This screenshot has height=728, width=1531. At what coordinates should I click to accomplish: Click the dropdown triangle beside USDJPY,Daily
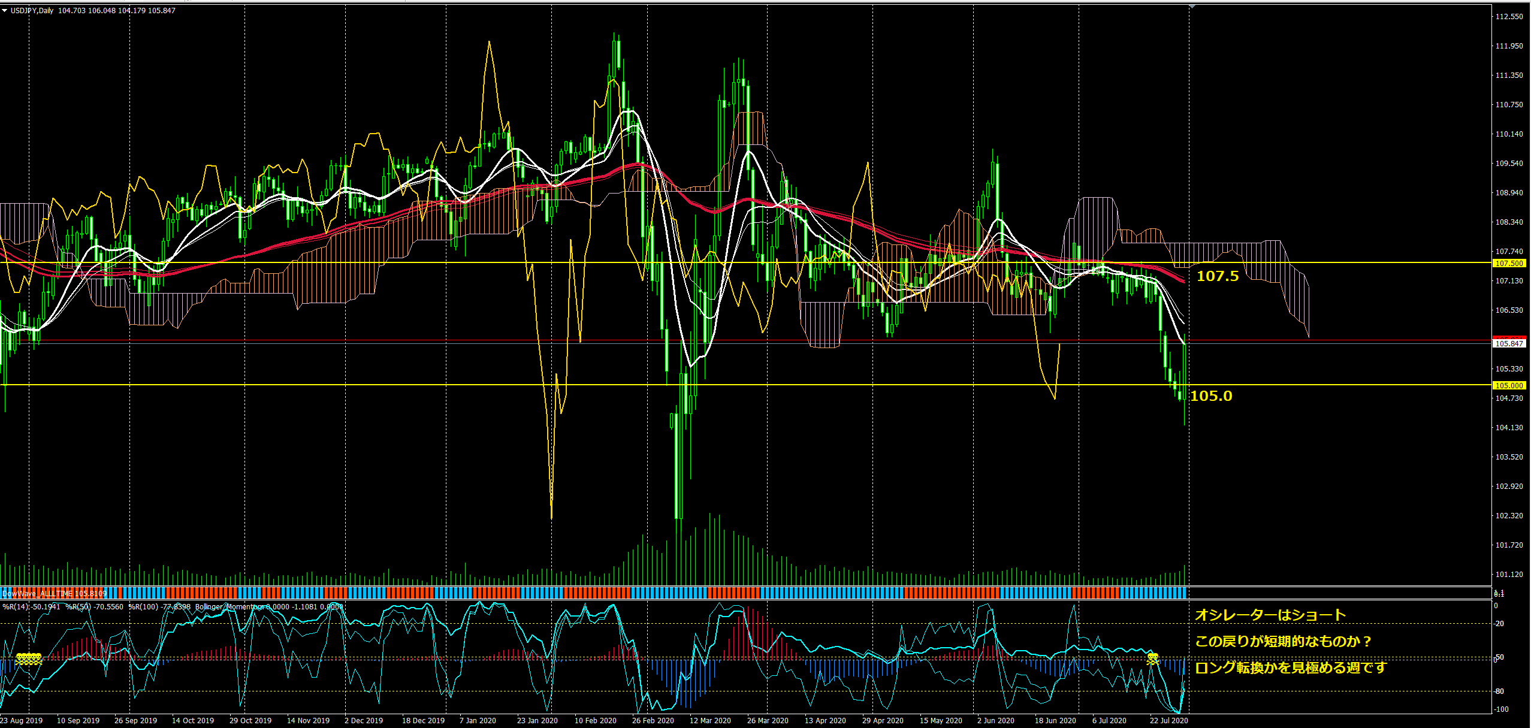tap(5, 10)
